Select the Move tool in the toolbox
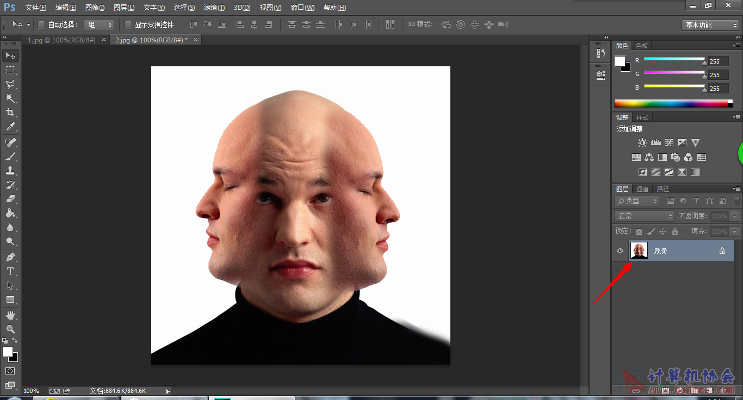 coord(10,56)
